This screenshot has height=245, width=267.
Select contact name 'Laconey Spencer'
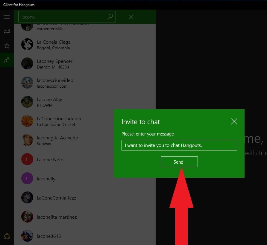click(54, 61)
